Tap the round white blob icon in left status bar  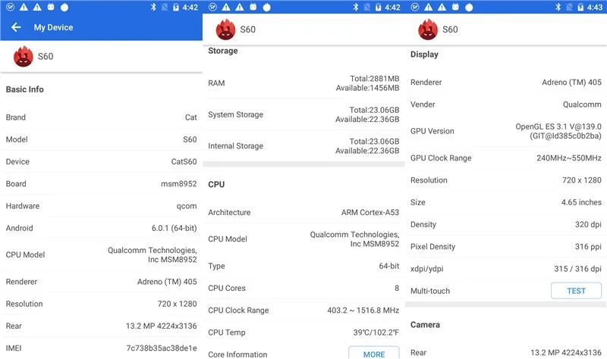click(x=64, y=7)
